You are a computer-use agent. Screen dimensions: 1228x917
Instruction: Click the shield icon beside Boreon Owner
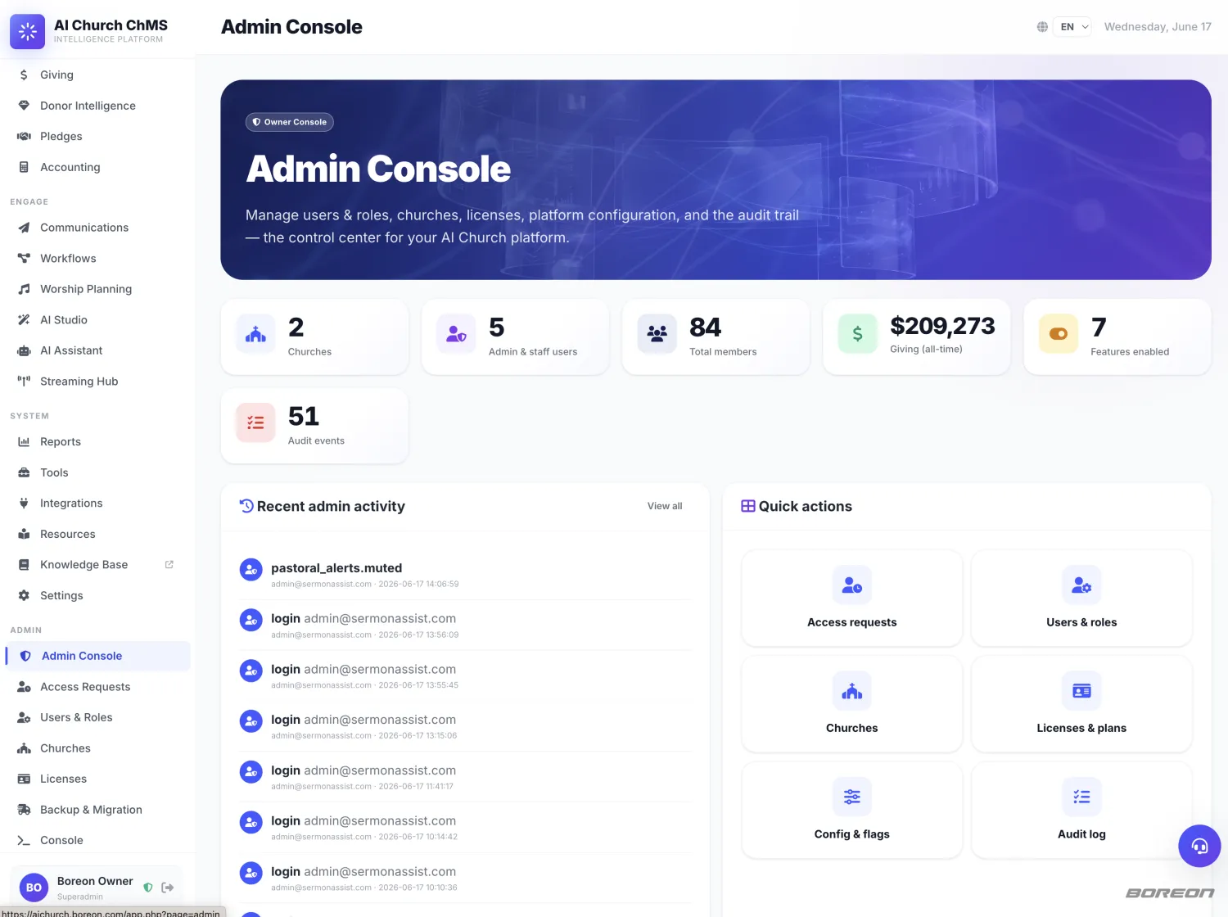coord(148,888)
